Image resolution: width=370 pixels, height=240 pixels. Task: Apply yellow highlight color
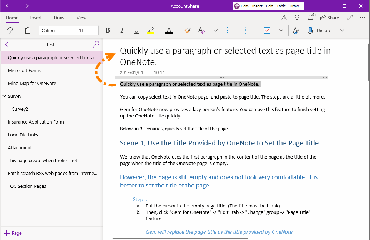(151, 30)
